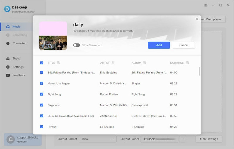Uncheck Moves Like Jagger song

click(x=42, y=83)
